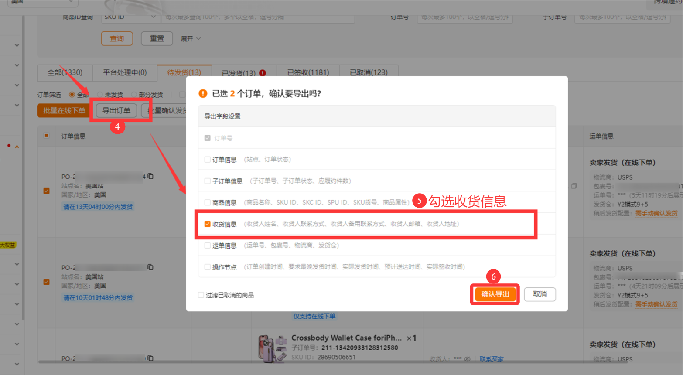
Task: Click the 确认导出 button
Action: click(495, 294)
